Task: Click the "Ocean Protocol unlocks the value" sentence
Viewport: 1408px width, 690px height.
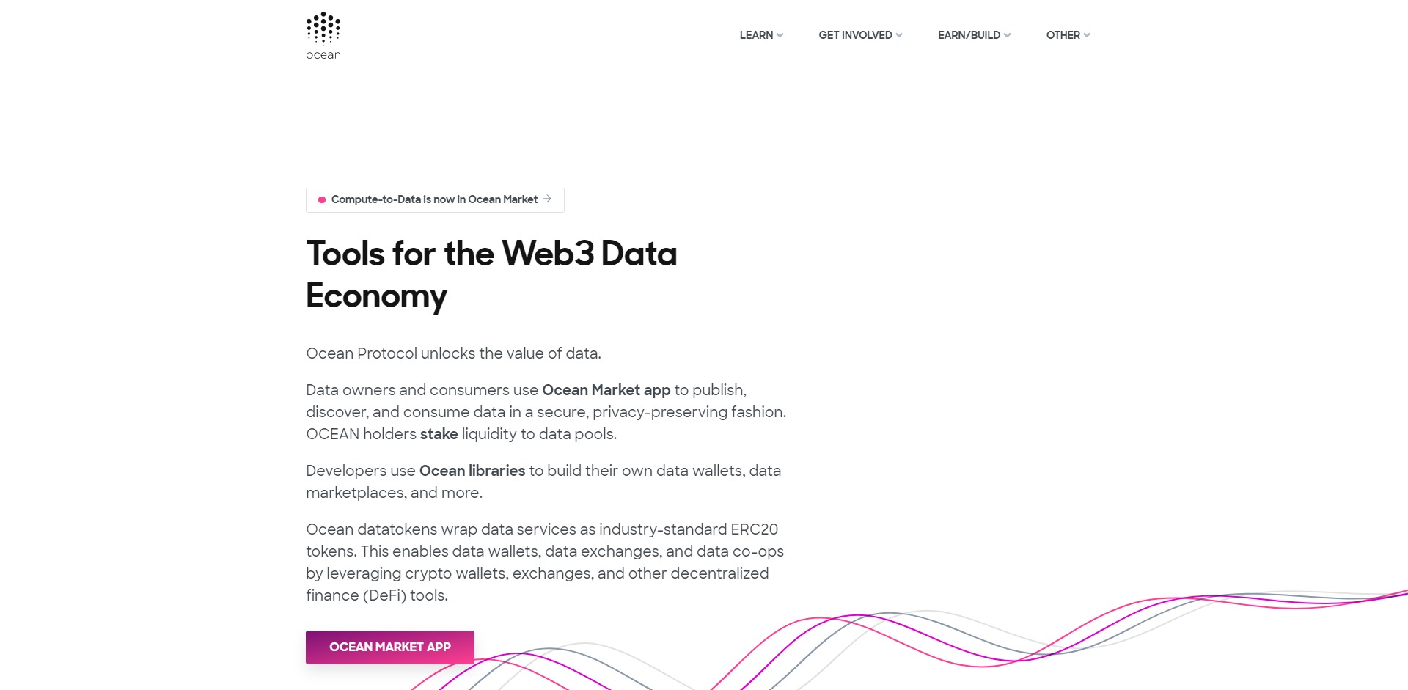Action: pyautogui.click(x=453, y=353)
